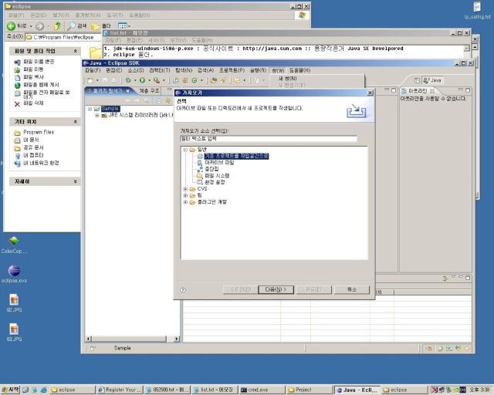Expand the 자세히 details pane in Explorer
This screenshot has width=494, height=395.
point(76,181)
